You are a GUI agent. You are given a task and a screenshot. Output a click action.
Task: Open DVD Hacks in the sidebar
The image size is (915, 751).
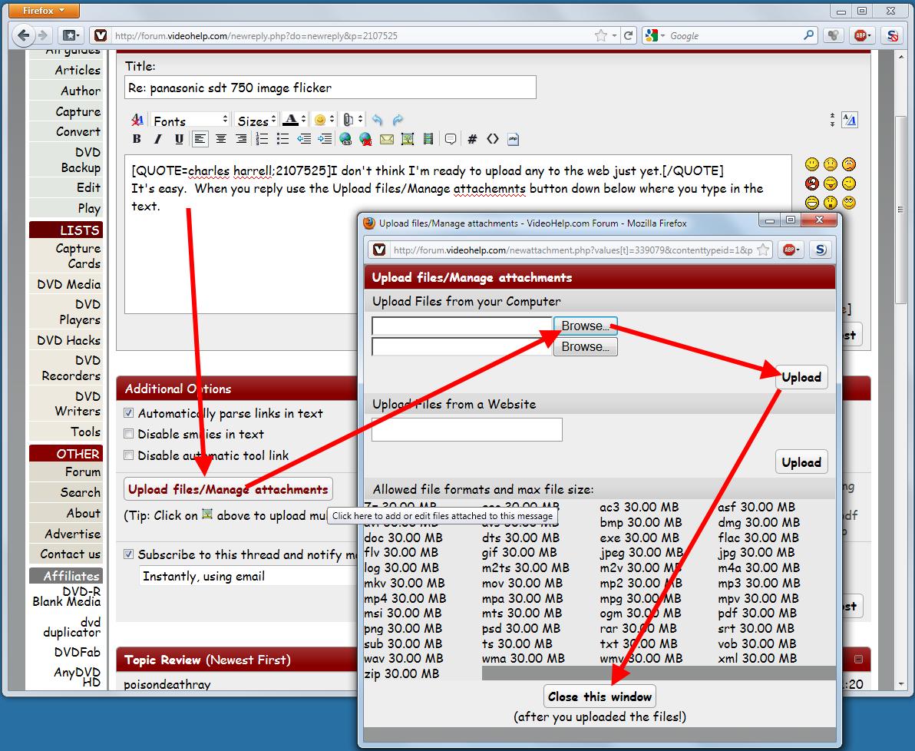(69, 340)
